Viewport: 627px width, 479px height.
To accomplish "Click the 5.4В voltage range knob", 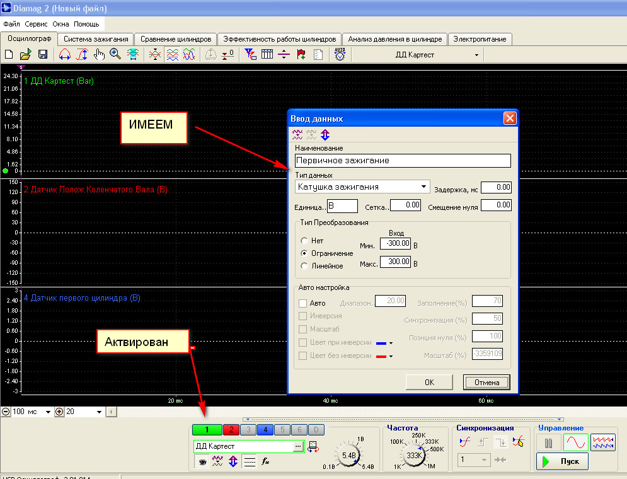I will tap(348, 456).
